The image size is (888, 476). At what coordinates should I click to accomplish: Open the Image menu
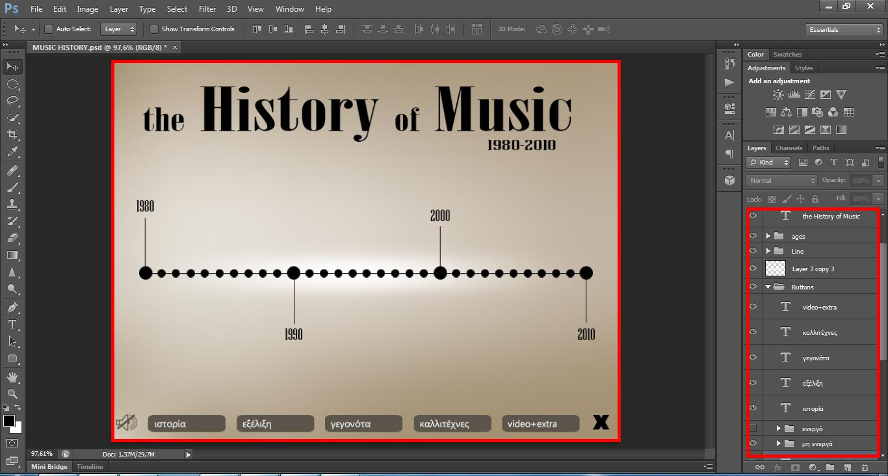[x=88, y=9]
